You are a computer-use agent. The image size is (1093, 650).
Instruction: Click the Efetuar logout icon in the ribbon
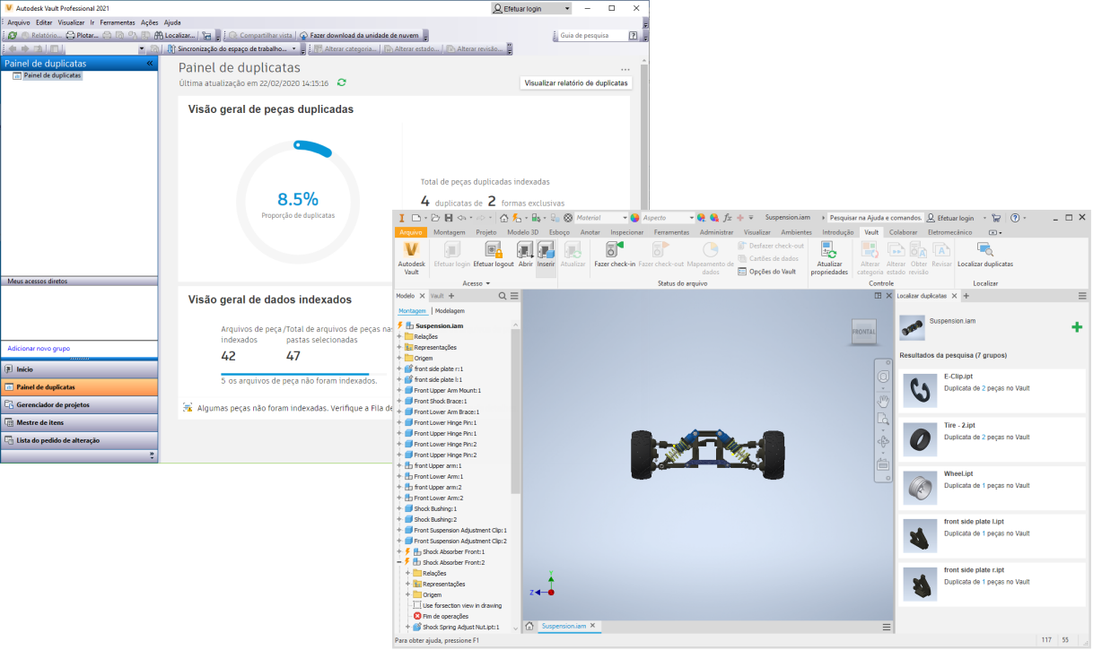(x=493, y=250)
